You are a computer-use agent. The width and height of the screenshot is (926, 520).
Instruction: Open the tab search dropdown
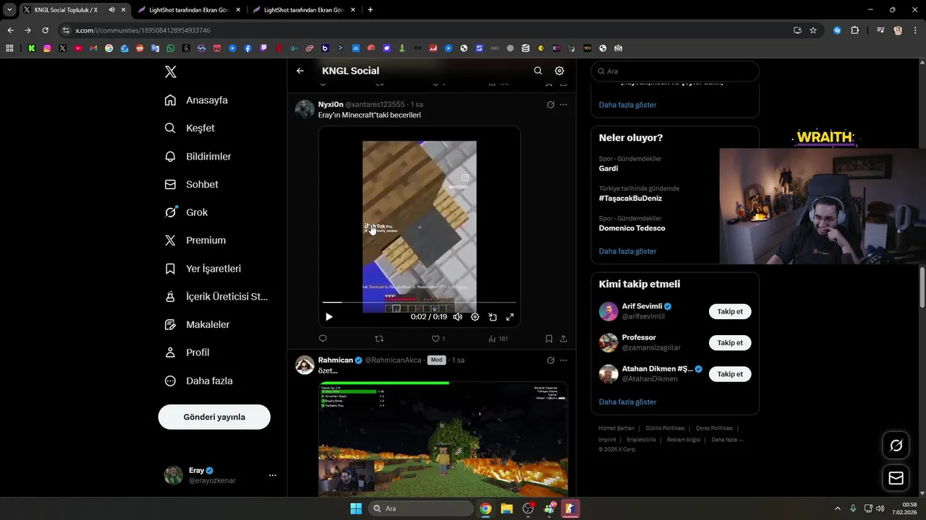point(9,10)
